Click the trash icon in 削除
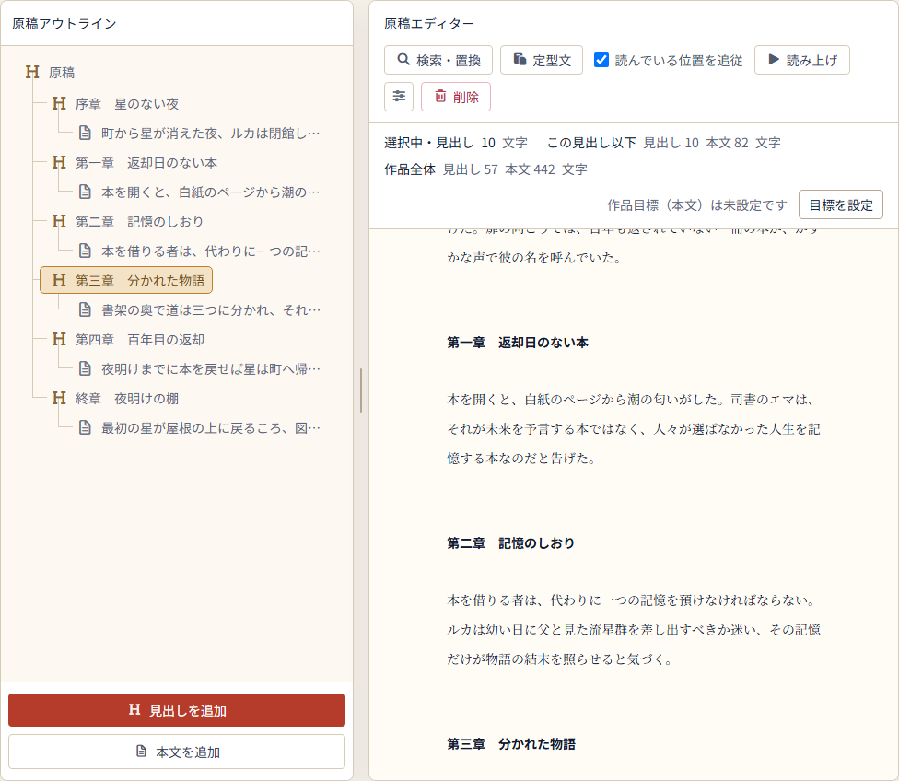Viewport: 899px width, 781px height. 440,97
